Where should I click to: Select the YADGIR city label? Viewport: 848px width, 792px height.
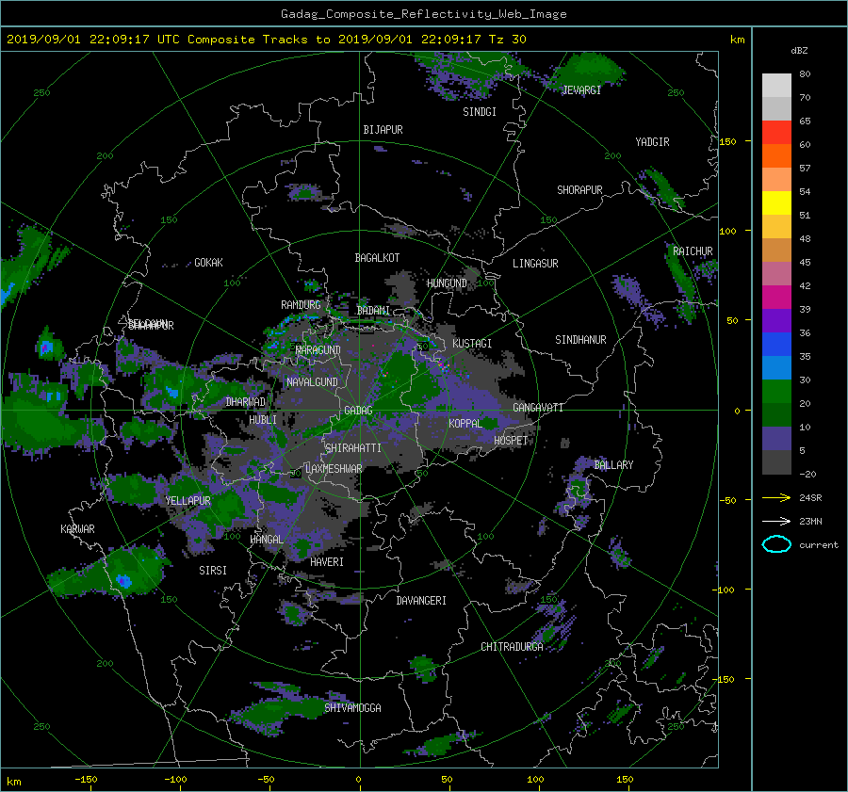[x=652, y=142]
